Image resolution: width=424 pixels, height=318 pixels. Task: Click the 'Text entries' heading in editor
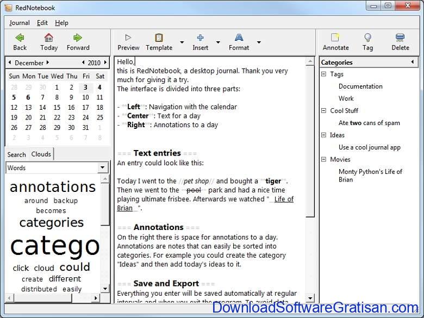click(x=157, y=153)
